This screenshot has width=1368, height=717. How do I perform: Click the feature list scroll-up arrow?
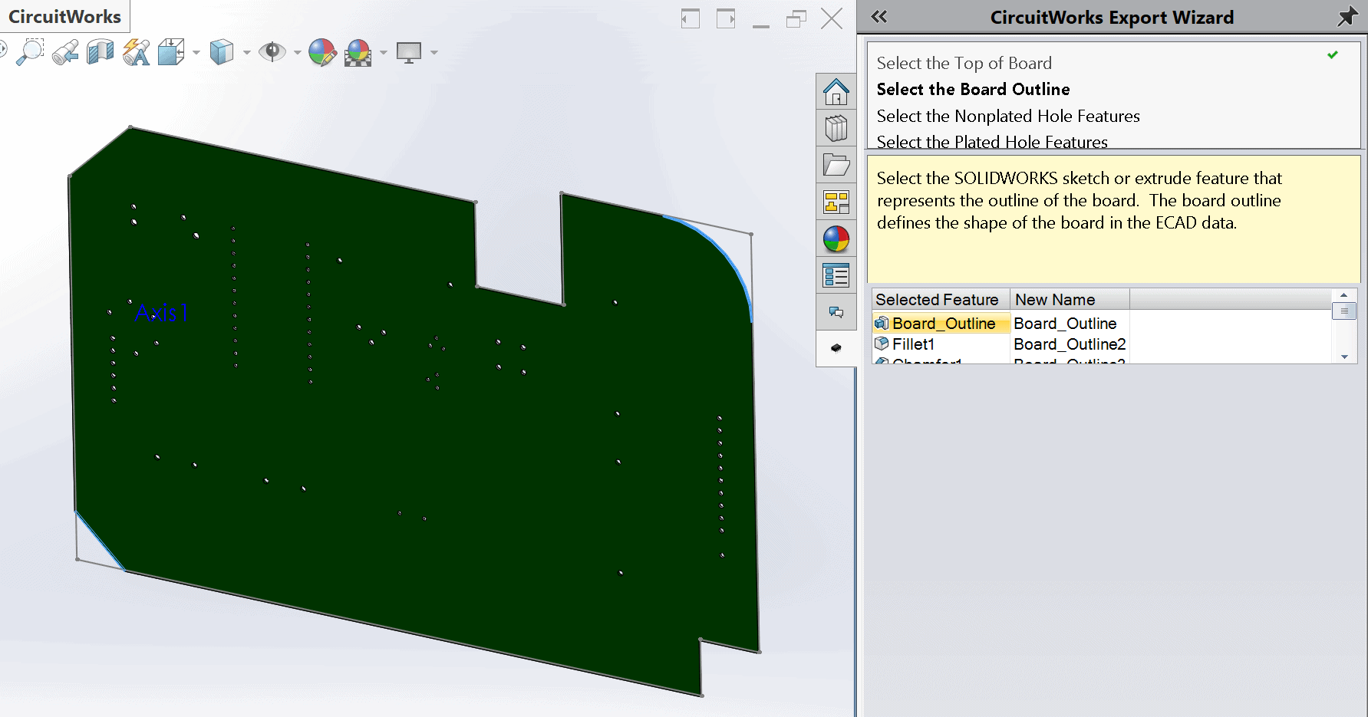[x=1344, y=295]
